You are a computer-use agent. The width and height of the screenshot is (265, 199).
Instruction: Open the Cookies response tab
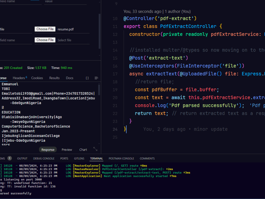[37, 78]
